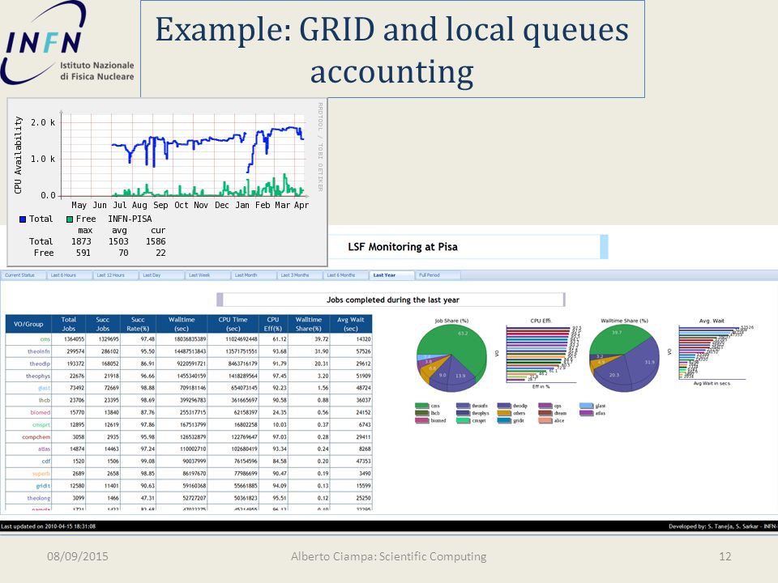Open the atlas group link in table
The image size is (778, 583).
pos(44,449)
